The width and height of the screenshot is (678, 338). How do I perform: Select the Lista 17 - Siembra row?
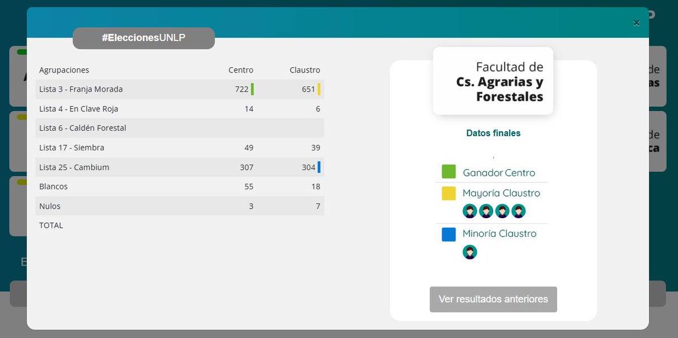(180, 148)
